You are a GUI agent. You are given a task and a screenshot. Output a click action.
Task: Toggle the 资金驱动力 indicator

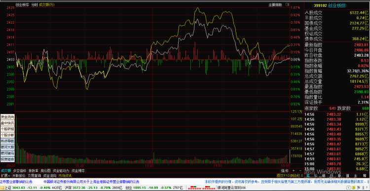tap(61, 170)
